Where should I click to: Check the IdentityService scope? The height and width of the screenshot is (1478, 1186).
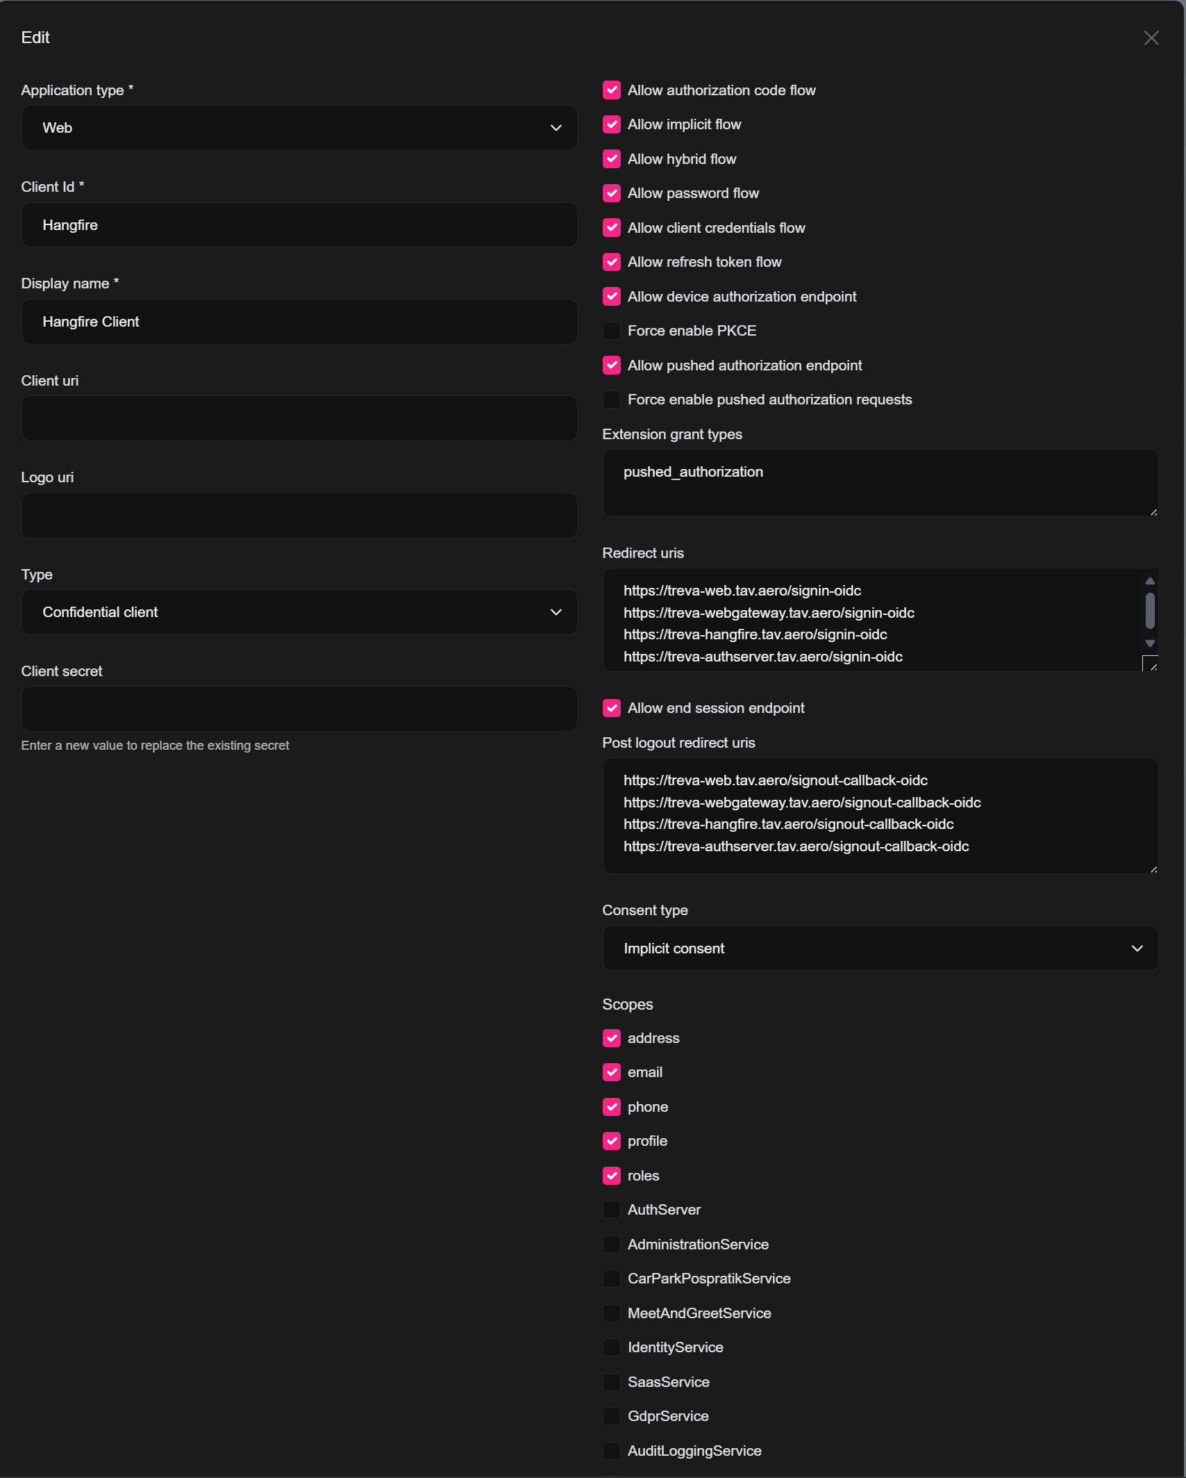[x=612, y=1347]
